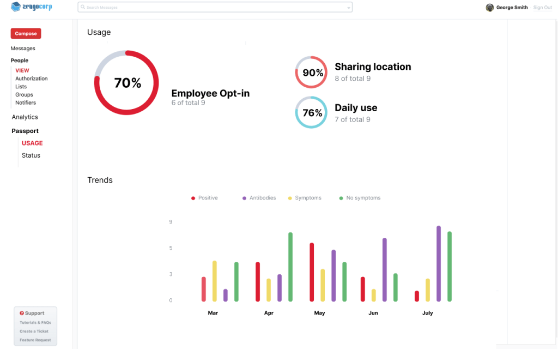Click the 70% Employee Opt-in donut chart
The width and height of the screenshot is (558, 349).
coord(126,83)
